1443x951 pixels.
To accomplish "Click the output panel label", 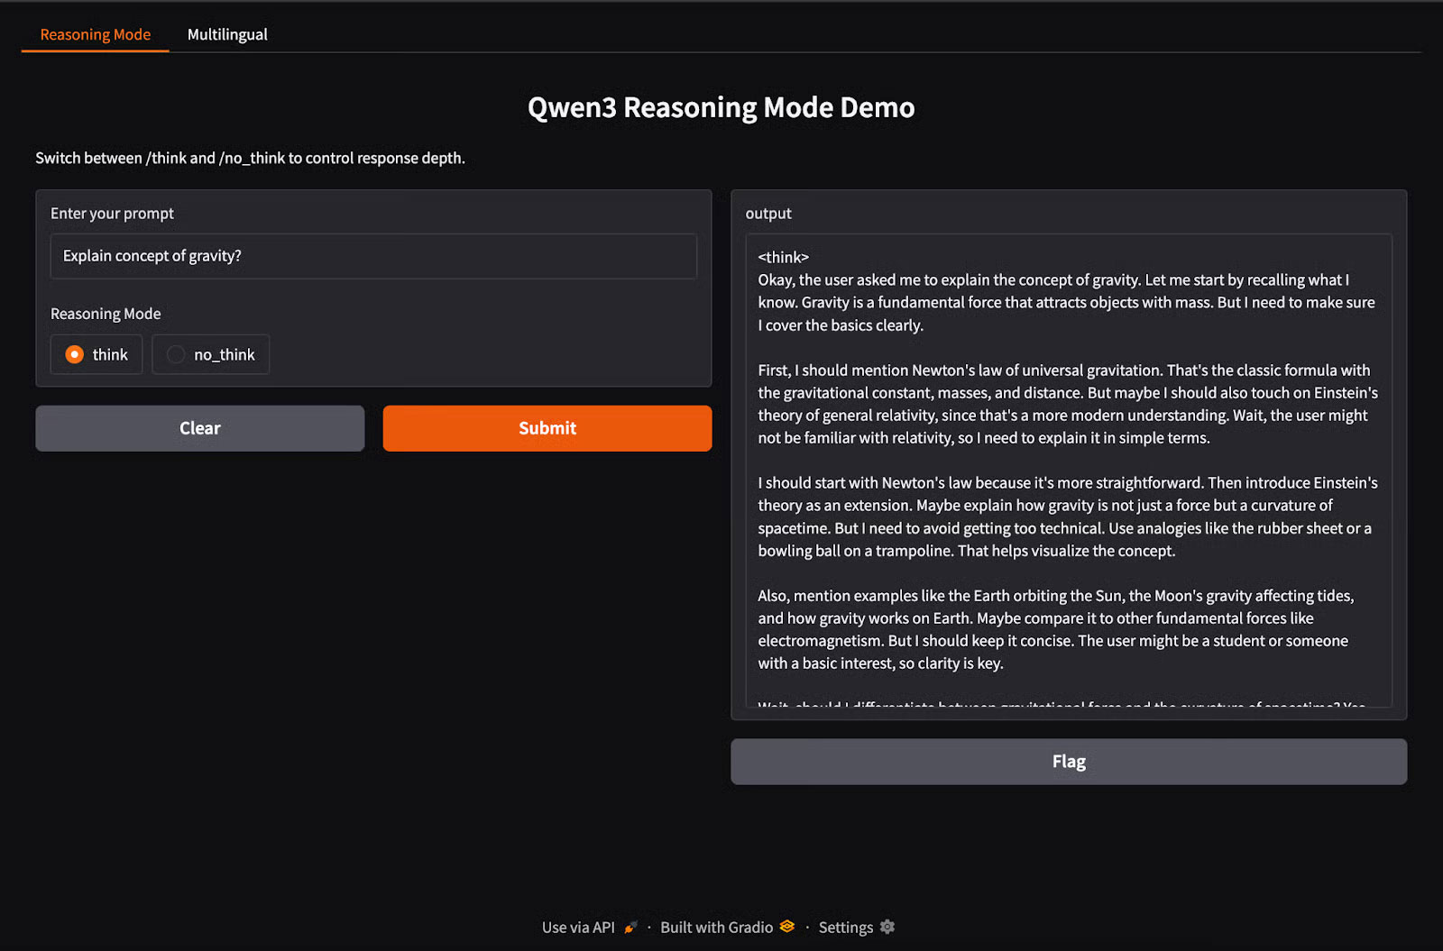I will [768, 214].
